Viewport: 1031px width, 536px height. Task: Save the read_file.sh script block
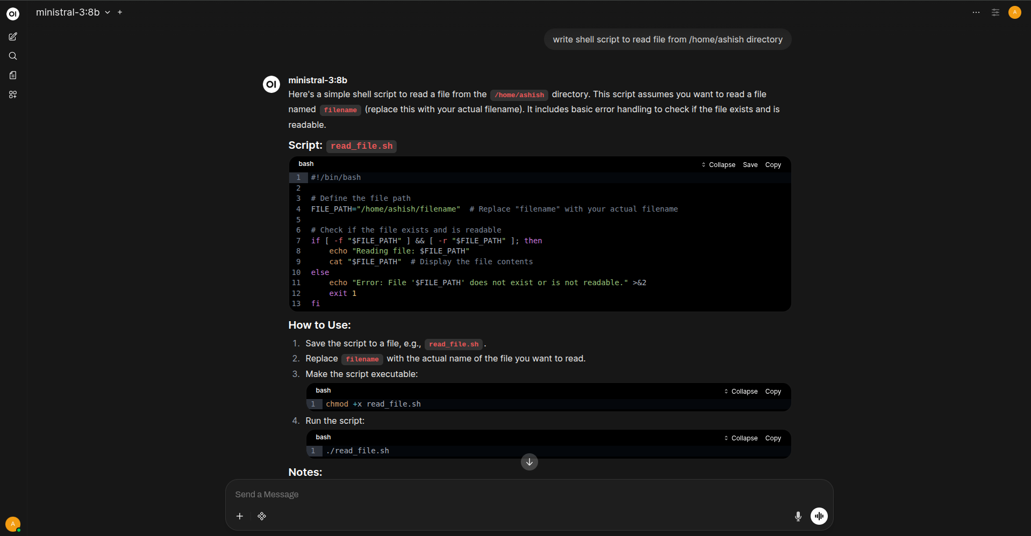750,165
